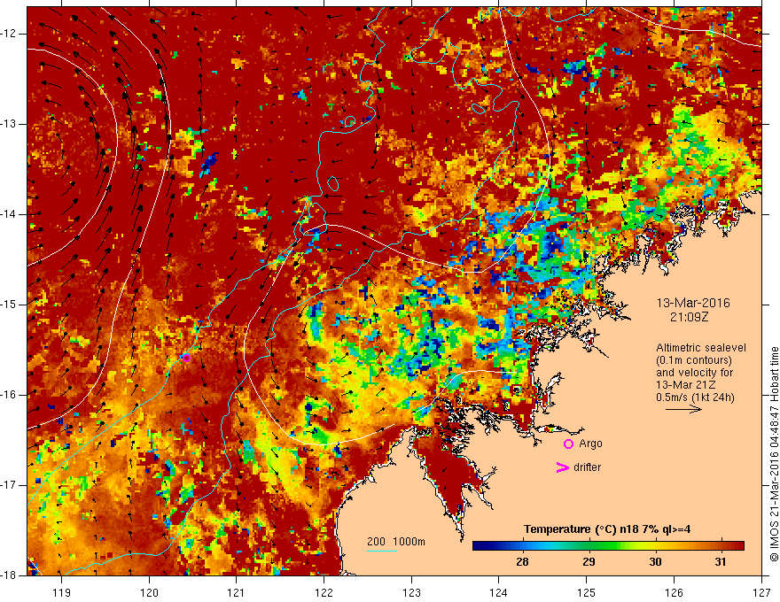Click the 'Argo' legend label
This screenshot has height=602, width=780.
(590, 444)
